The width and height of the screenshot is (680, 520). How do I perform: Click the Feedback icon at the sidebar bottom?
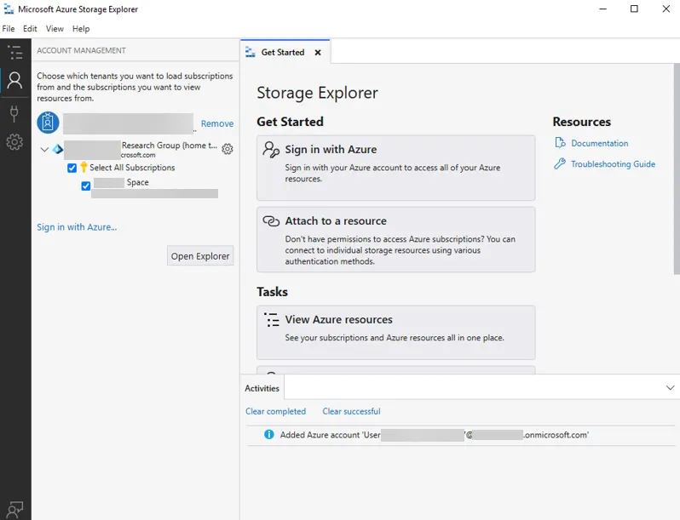[x=14, y=508]
